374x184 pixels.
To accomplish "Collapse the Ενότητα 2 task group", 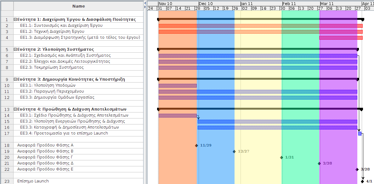I will [15, 49].
